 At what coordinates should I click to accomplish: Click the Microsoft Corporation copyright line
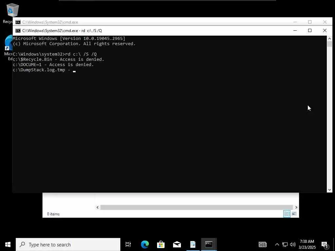(74, 44)
